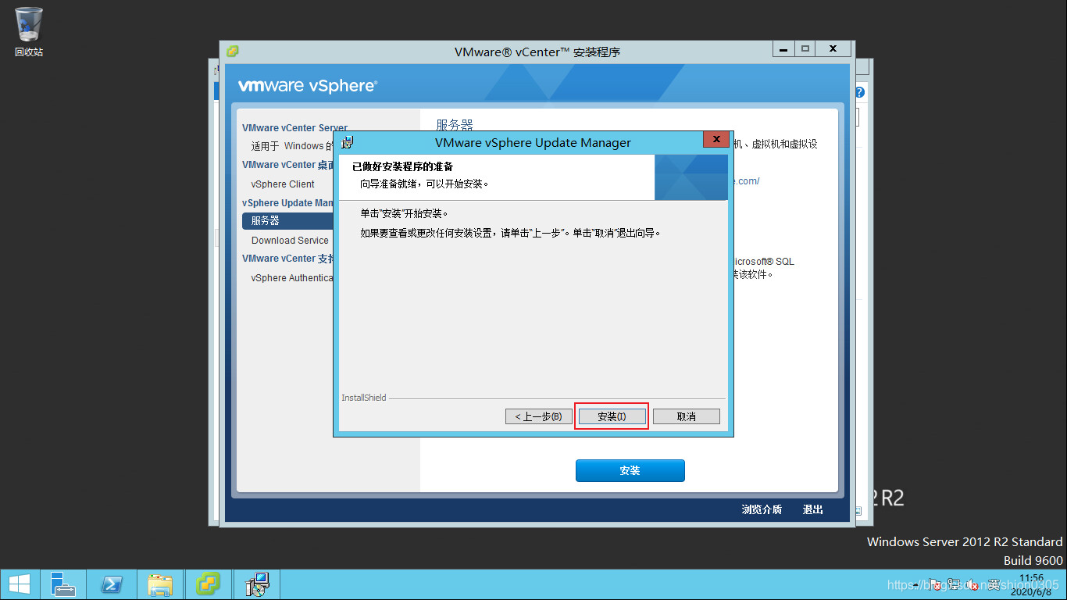Click 退出 in the vCenter installer

[x=813, y=509]
